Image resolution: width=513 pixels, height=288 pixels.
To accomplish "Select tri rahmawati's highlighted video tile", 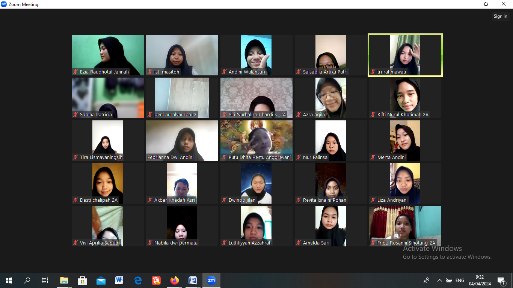I will [405, 55].
